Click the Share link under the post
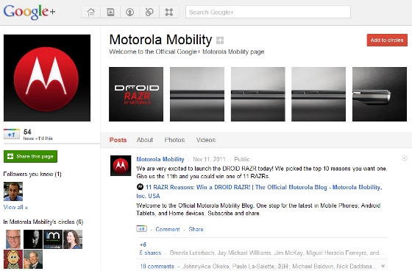412x271 pixels. tap(196, 229)
